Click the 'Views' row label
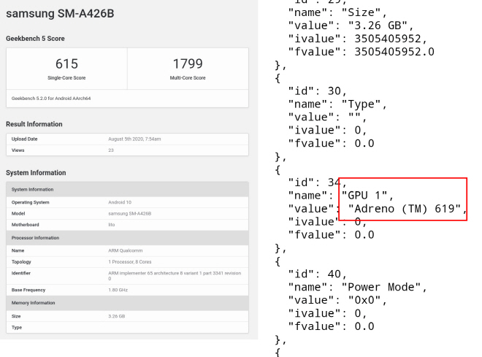Image resolution: width=482 pixels, height=357 pixels. [18, 150]
